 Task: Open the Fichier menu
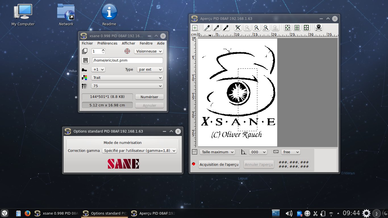[87, 43]
